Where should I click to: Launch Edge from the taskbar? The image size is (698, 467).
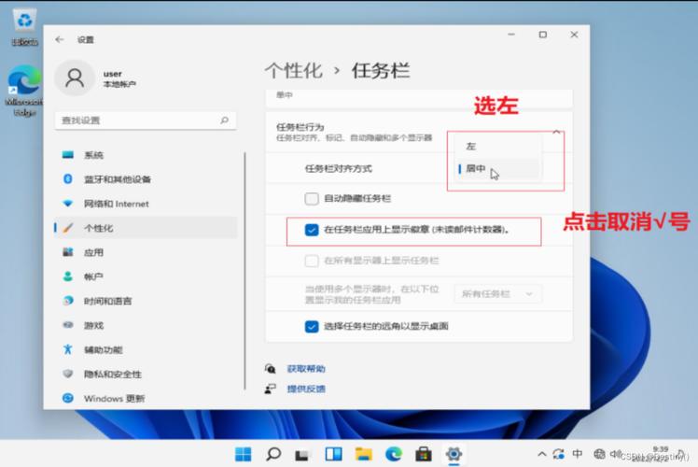pyautogui.click(x=394, y=454)
